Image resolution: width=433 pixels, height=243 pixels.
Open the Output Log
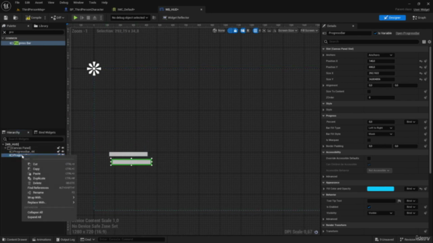pos(66,240)
